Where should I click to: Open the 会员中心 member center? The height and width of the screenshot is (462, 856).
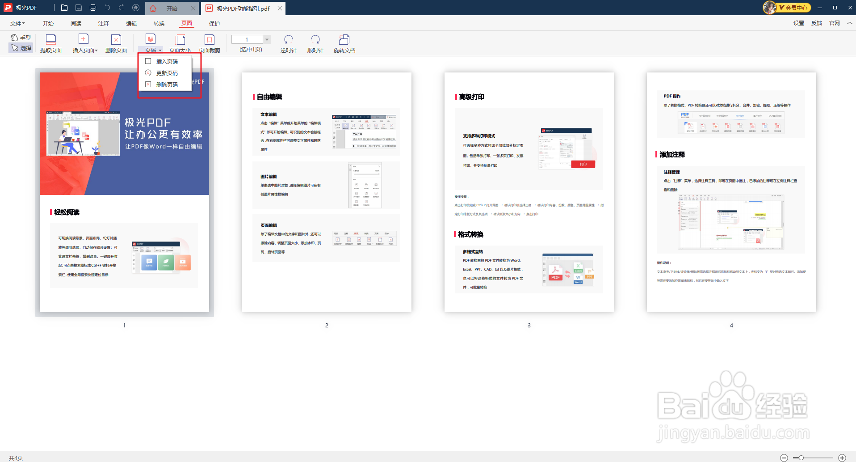[794, 8]
